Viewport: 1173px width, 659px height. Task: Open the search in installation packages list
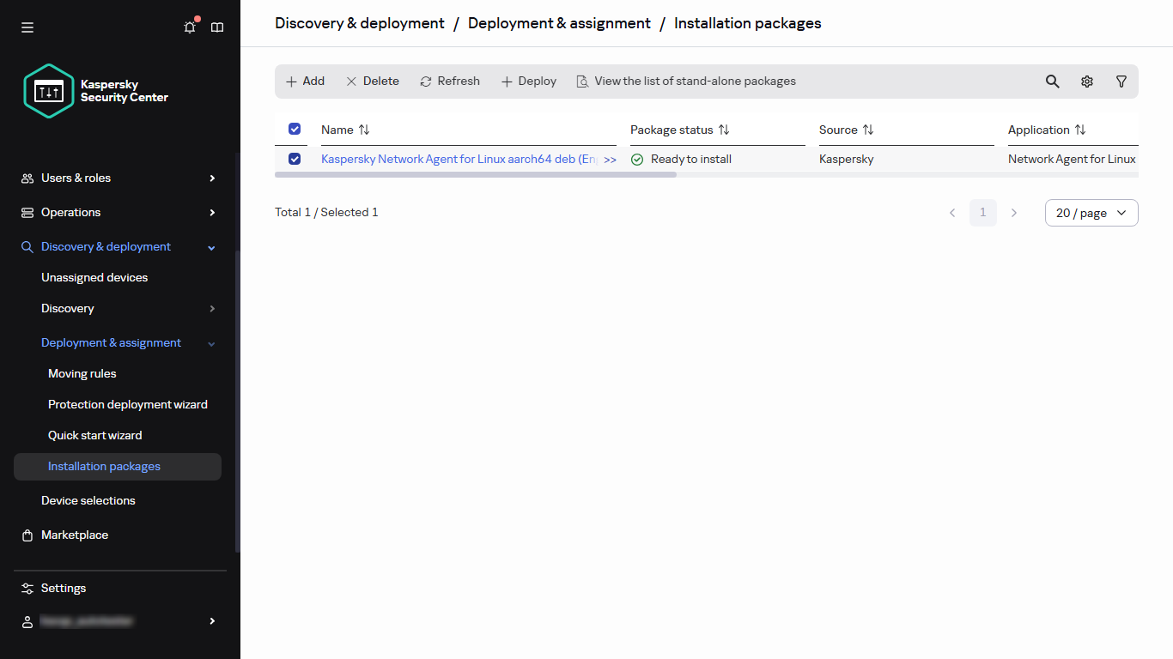[1052, 81]
